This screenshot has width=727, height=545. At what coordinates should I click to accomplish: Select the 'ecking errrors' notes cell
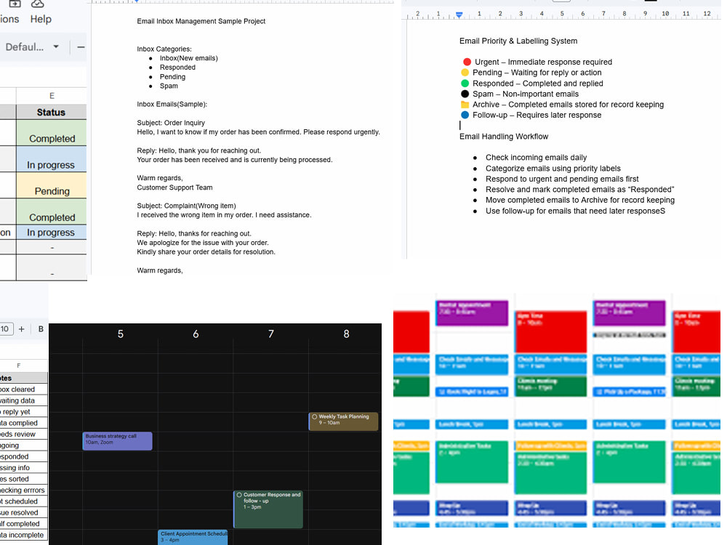[23, 490]
